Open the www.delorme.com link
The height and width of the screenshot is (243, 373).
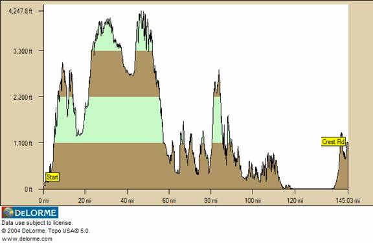click(x=27, y=238)
